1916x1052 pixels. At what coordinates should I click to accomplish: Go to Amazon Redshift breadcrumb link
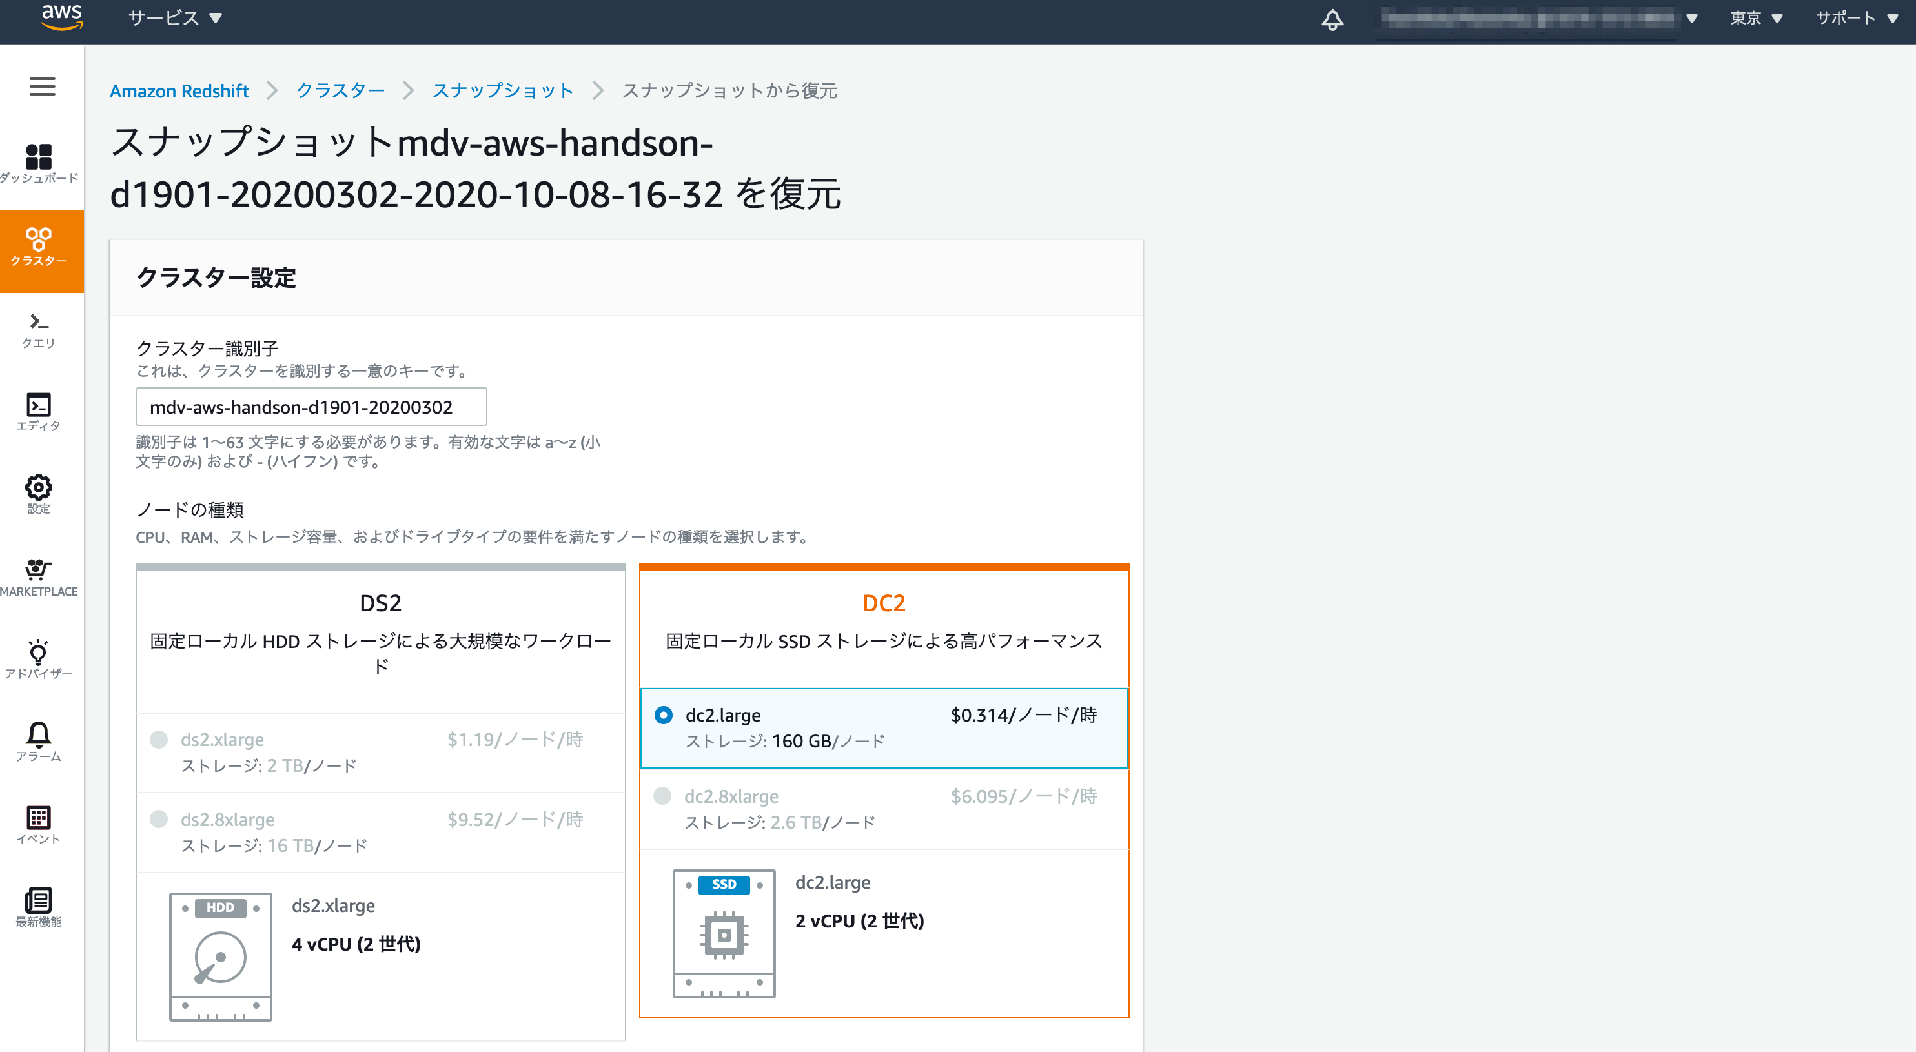(179, 91)
